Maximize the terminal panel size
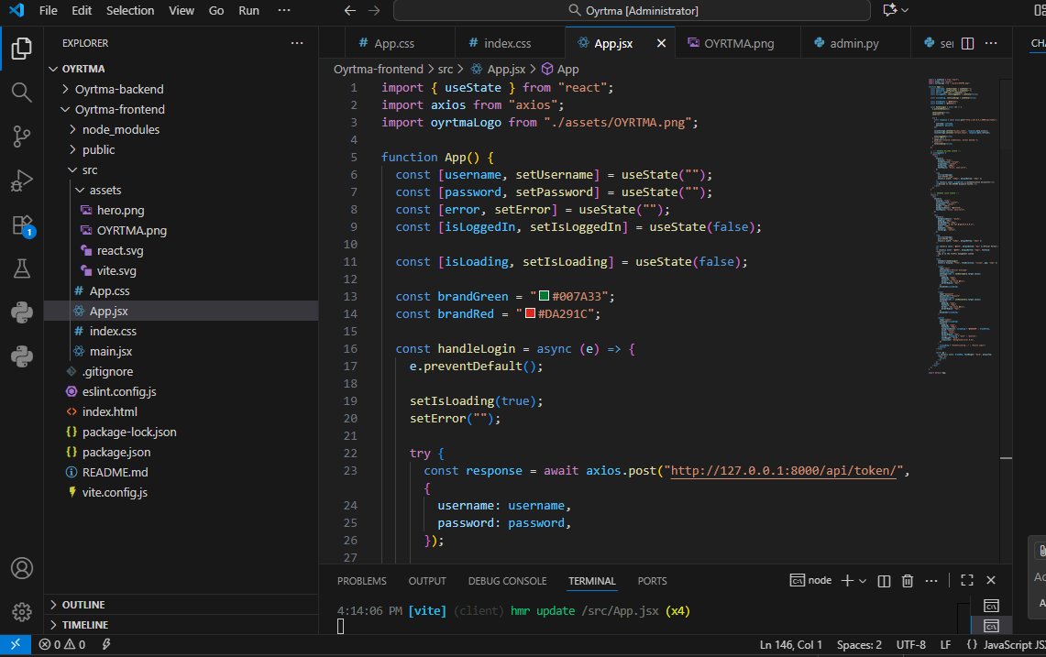 coord(966,580)
